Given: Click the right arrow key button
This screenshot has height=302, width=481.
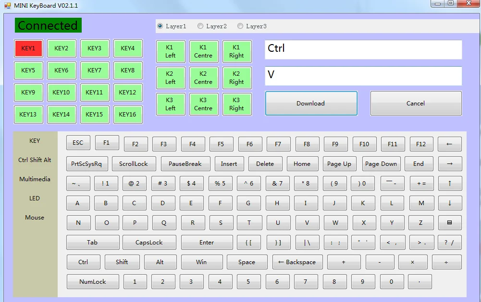Looking at the screenshot, I should [450, 163].
